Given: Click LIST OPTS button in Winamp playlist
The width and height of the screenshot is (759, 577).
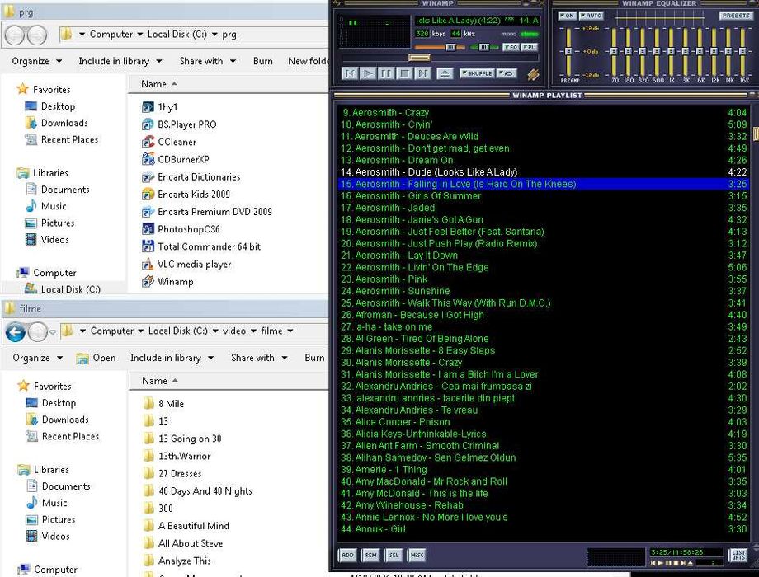Looking at the screenshot, I should (738, 556).
